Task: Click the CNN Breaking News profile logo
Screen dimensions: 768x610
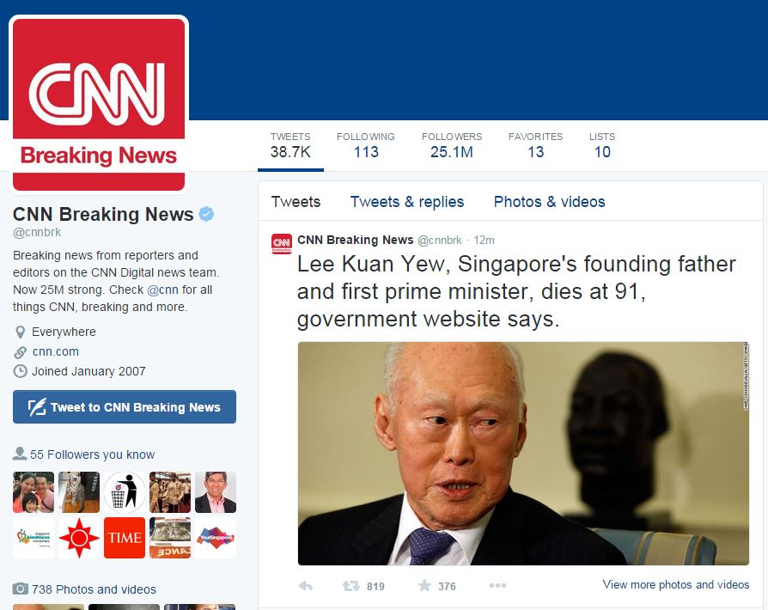Action: [99, 104]
